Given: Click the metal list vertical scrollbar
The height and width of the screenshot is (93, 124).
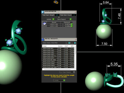Looking at the screenshot, I should (75, 50).
